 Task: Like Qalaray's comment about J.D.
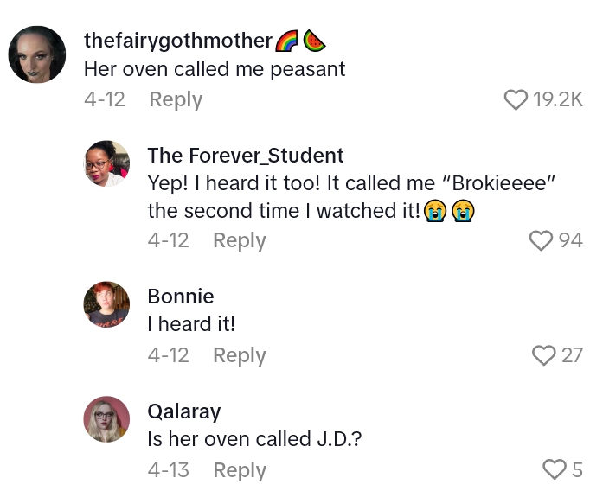(554, 470)
